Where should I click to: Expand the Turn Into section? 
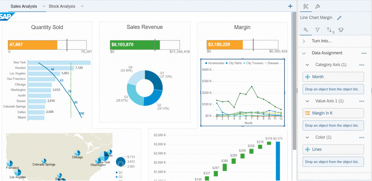pyautogui.click(x=304, y=41)
